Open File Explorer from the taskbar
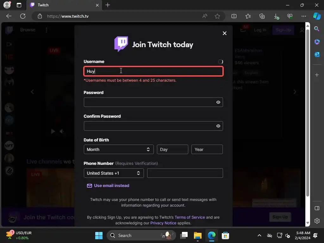 coord(197,235)
